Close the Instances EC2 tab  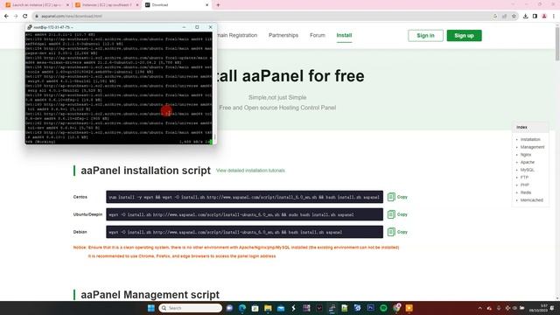coord(137,5)
